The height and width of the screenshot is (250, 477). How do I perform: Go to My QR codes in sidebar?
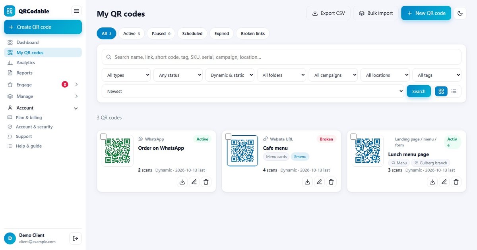click(x=43, y=52)
